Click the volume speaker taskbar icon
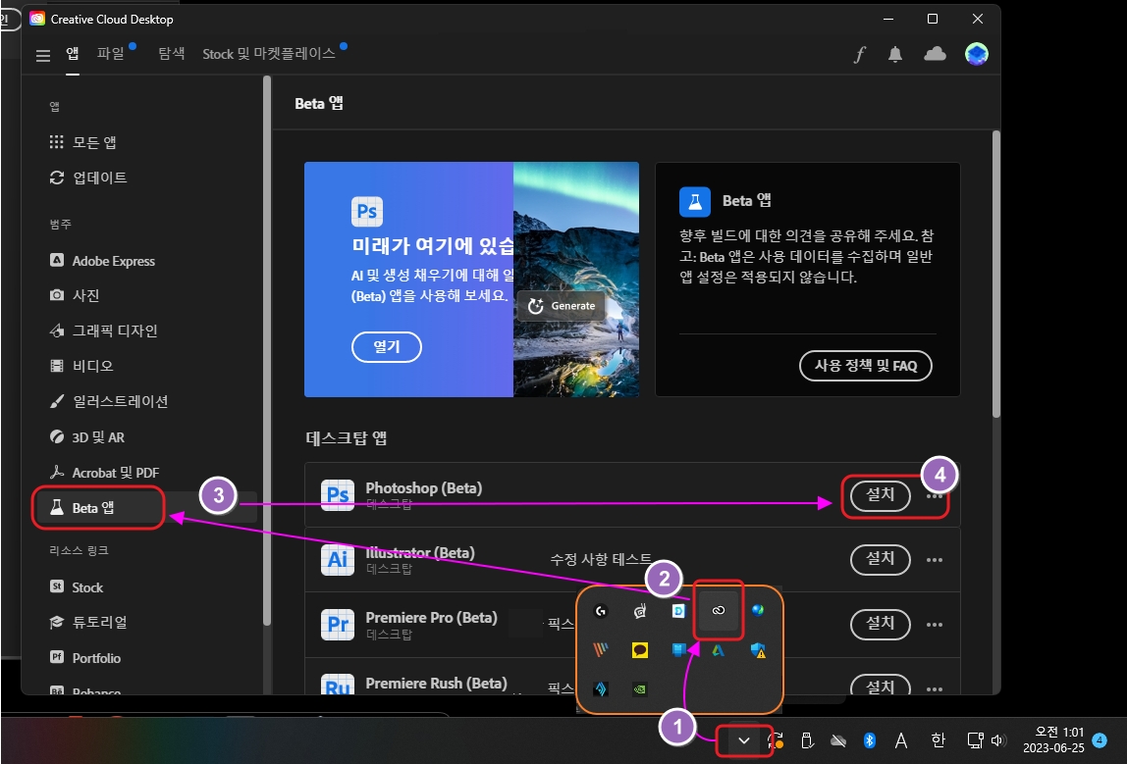Image resolution: width=1127 pixels, height=764 pixels. (997, 740)
